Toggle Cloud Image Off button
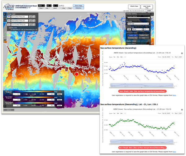 (x=129, y=29)
